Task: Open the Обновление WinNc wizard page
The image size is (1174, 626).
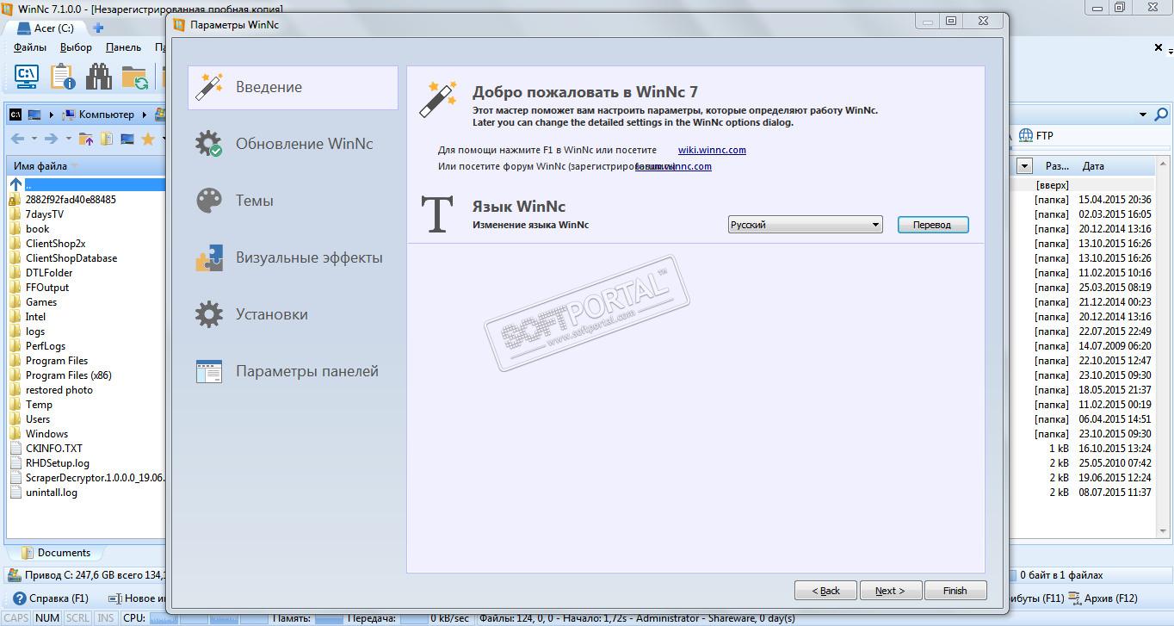Action: point(293,144)
